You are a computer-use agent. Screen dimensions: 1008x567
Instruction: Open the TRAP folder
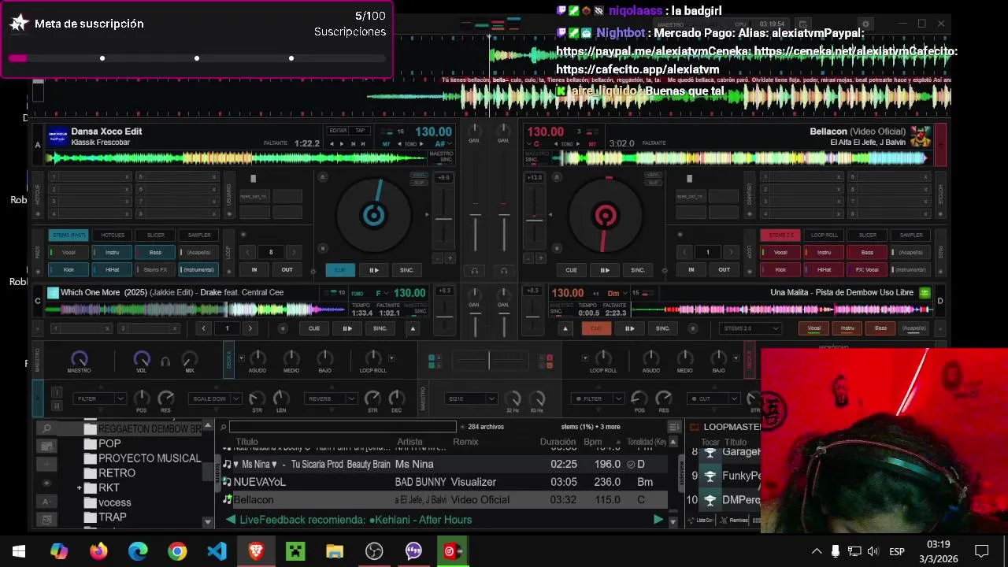point(112,517)
